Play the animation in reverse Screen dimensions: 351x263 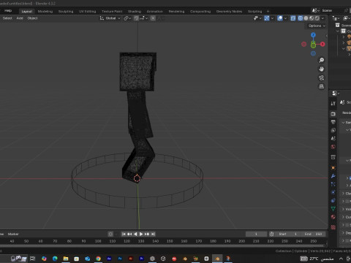point(135,234)
